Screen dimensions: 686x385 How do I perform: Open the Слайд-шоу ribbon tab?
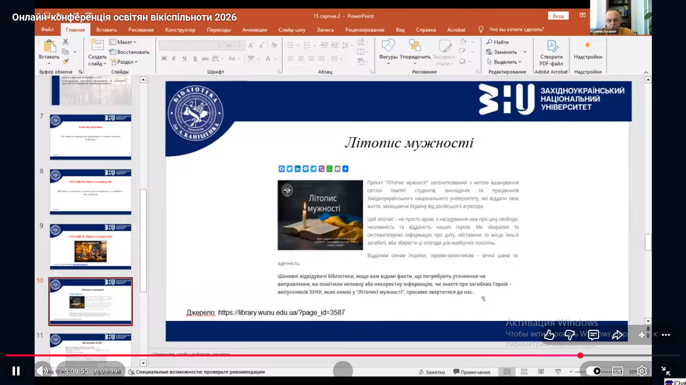pyautogui.click(x=292, y=30)
